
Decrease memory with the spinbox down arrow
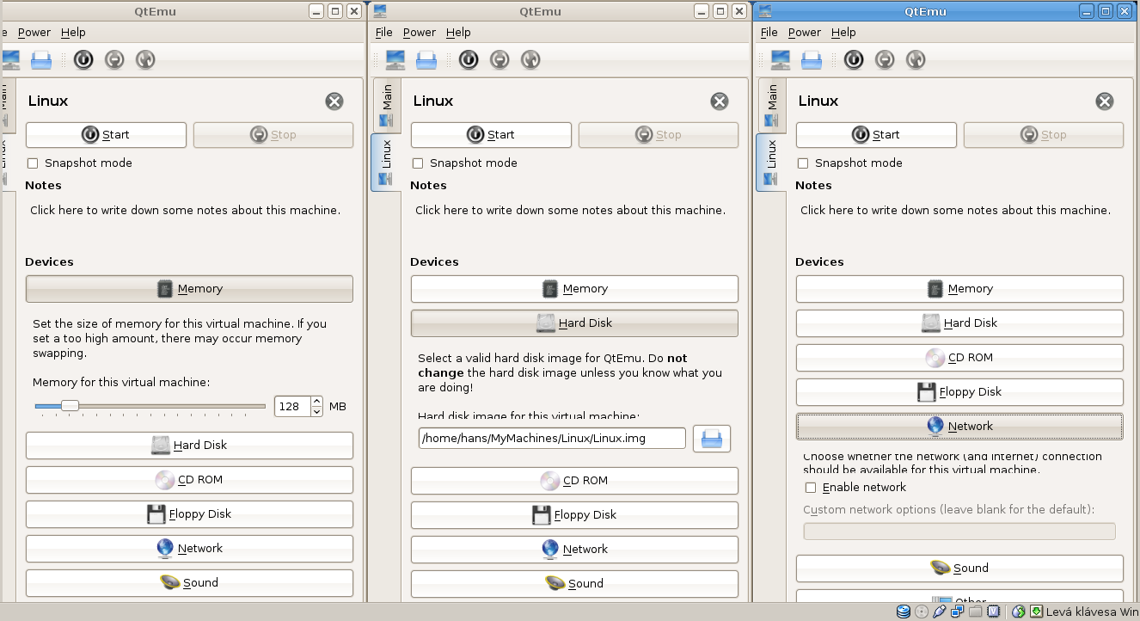tap(316, 411)
